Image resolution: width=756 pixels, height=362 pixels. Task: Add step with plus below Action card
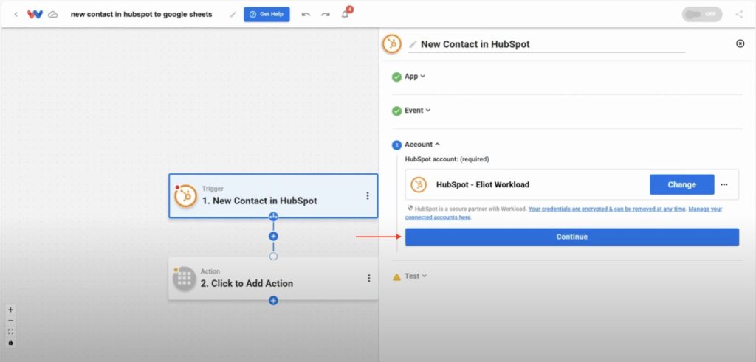[273, 301]
